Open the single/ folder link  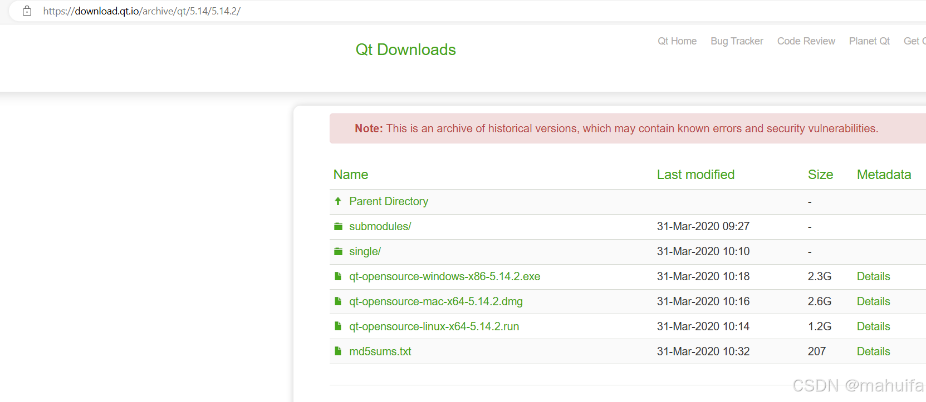point(365,251)
